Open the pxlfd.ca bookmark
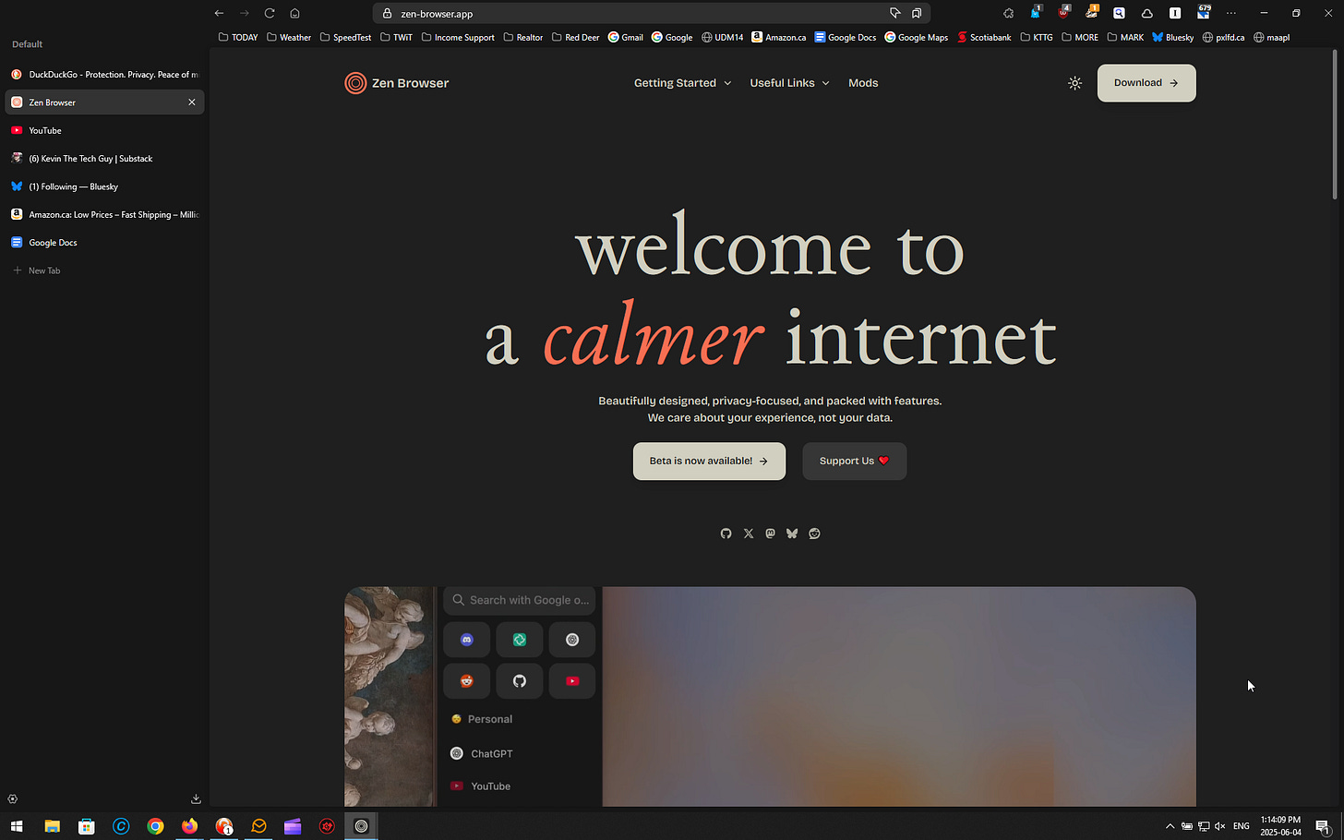This screenshot has height=840, width=1344. coord(1223,38)
